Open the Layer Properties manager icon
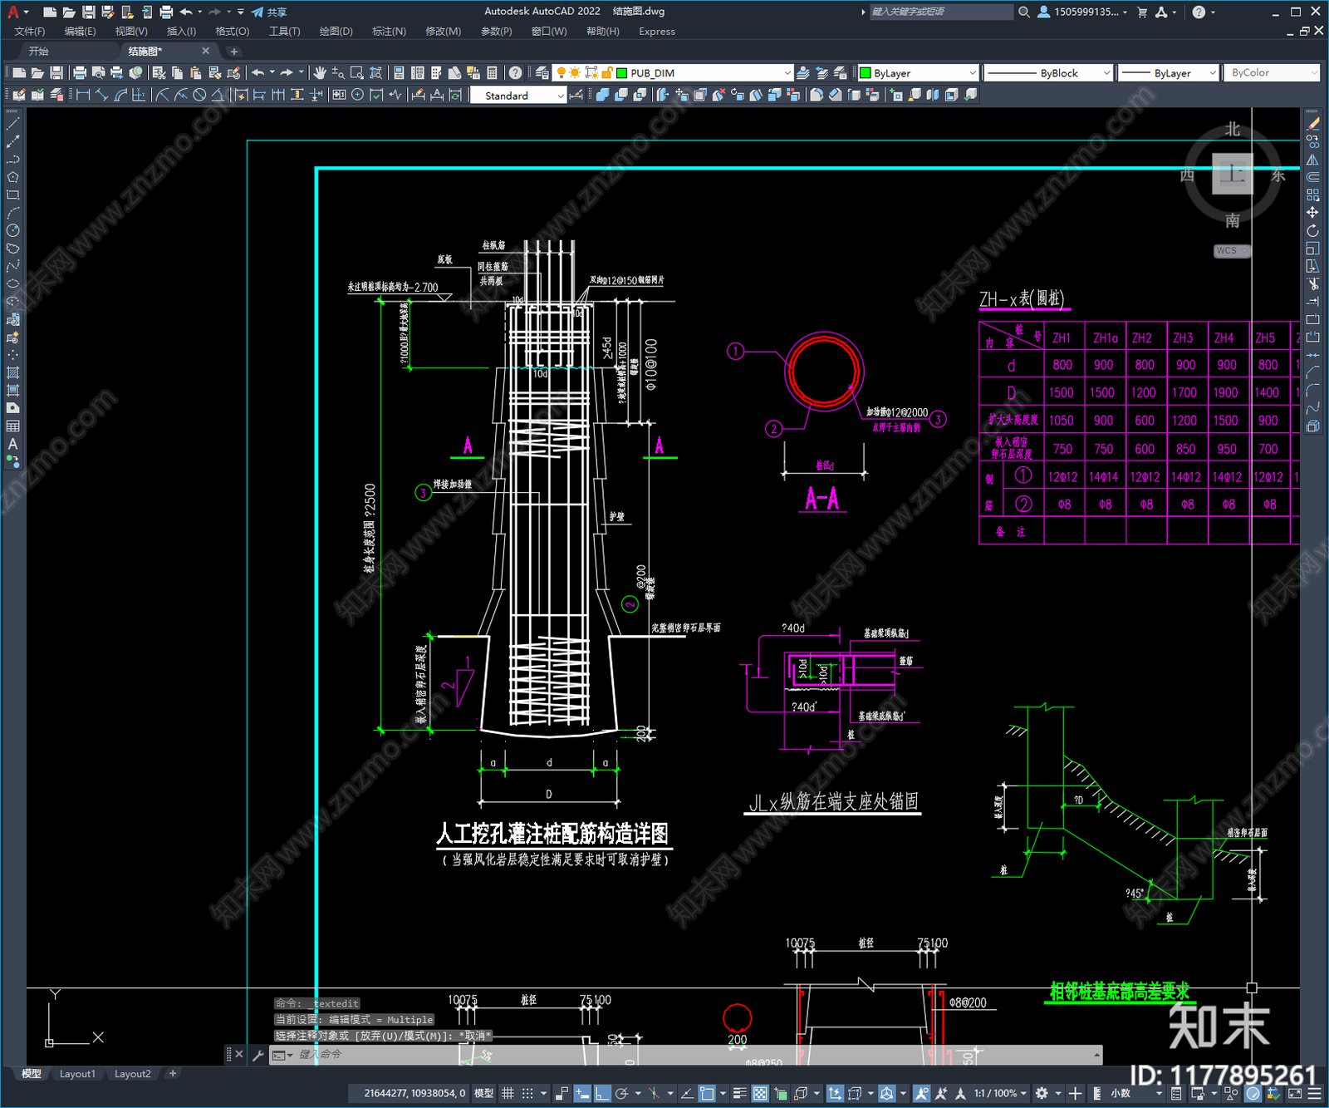Viewport: 1329px width, 1108px height. tap(542, 73)
